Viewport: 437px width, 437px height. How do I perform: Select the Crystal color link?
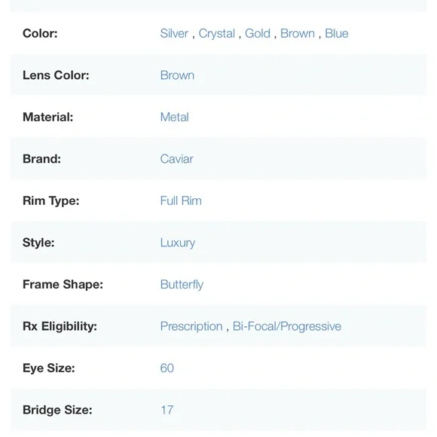[x=216, y=34]
